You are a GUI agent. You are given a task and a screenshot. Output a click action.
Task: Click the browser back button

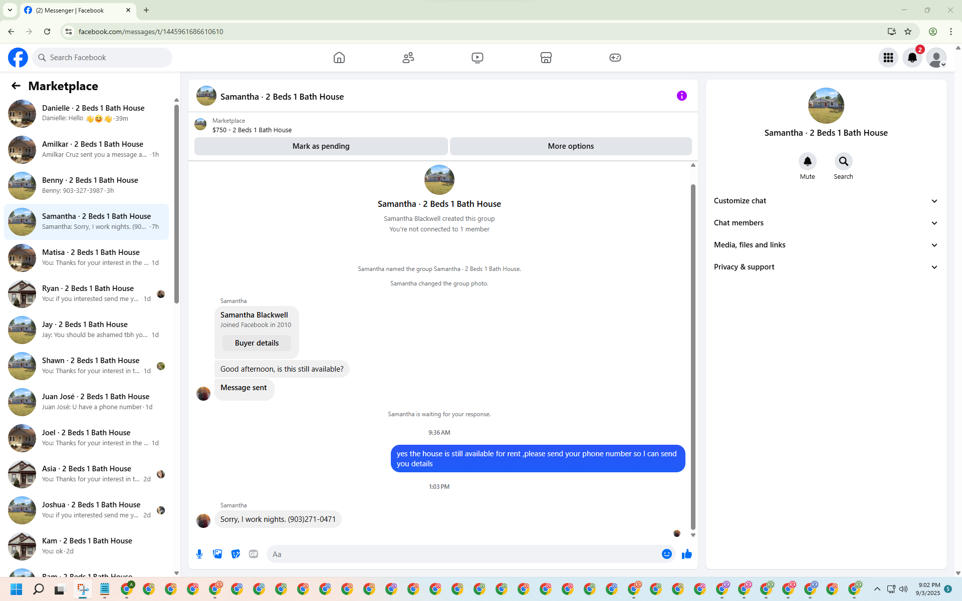(11, 32)
